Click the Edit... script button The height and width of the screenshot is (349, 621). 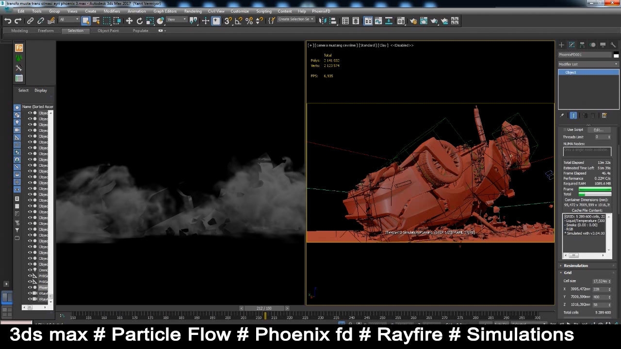pos(599,130)
